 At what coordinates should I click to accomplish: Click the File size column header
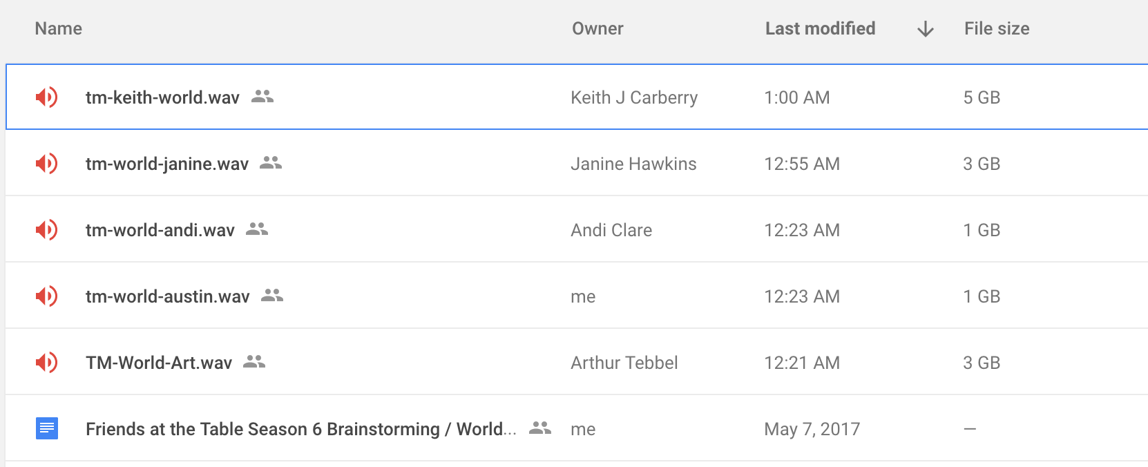coord(997,29)
